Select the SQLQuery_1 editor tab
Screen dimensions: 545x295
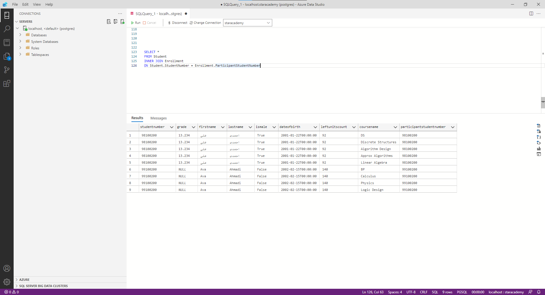pos(159,14)
